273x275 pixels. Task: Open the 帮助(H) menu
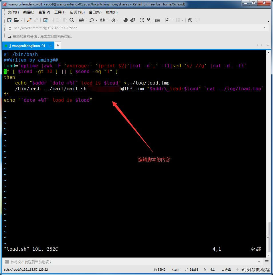[x=112, y=12]
